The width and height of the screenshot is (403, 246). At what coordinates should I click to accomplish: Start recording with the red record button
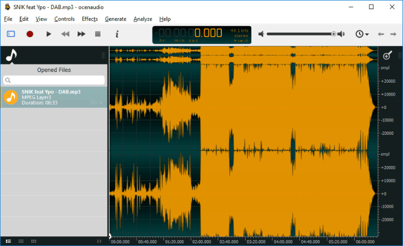click(30, 34)
